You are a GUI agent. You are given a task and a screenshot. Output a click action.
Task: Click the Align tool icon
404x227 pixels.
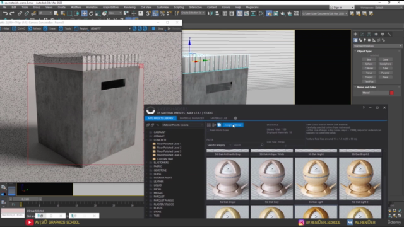click(217, 13)
